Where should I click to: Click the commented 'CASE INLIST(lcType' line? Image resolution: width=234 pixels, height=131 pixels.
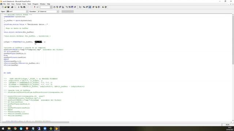[31, 79]
